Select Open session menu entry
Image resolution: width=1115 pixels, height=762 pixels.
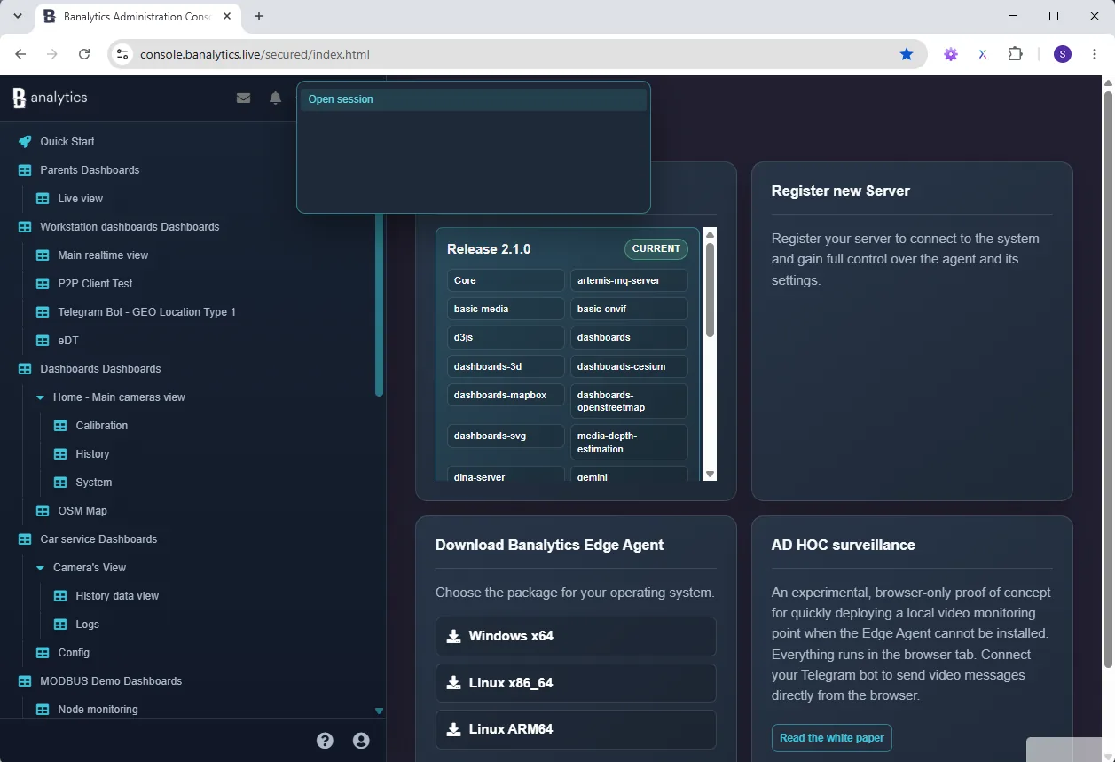tap(474, 99)
